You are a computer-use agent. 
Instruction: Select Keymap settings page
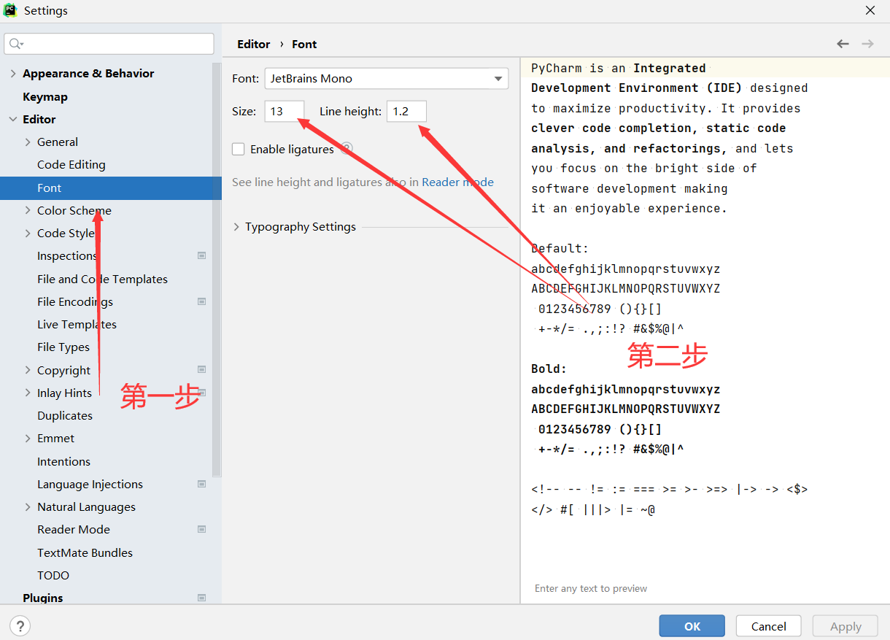coord(45,96)
